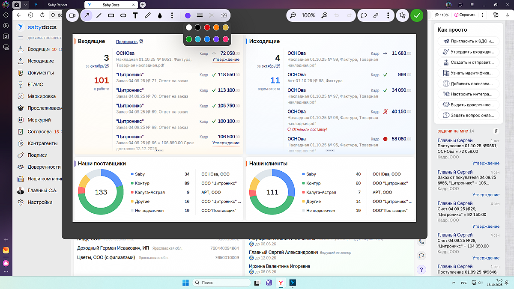
Task: Expand the tab group dropdown arrow
Action: (x=25, y=5)
